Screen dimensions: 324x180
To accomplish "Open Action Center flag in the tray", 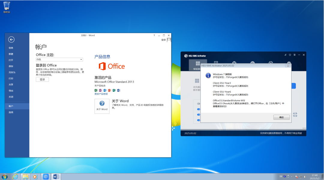I will 296,177.
